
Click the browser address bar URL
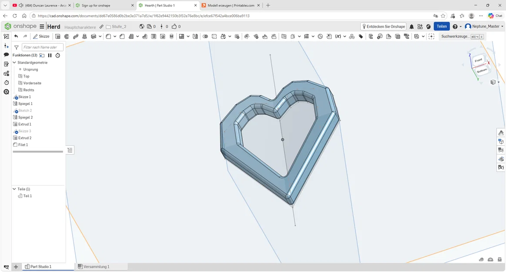pos(143,16)
